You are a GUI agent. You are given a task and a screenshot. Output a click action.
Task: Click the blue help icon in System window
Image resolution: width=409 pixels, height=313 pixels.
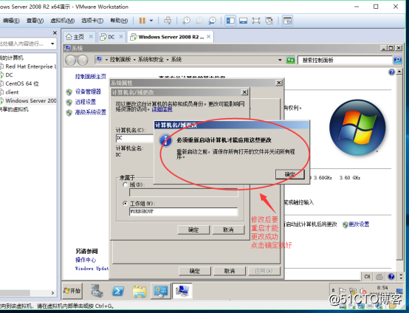click(391, 72)
